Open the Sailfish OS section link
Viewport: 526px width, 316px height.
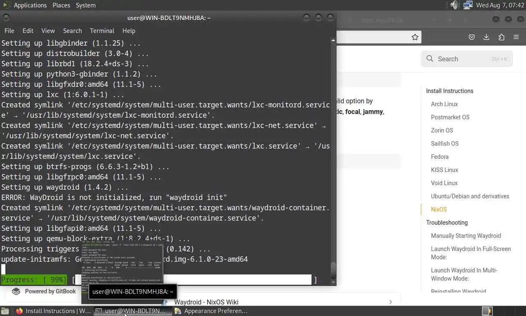pos(445,144)
